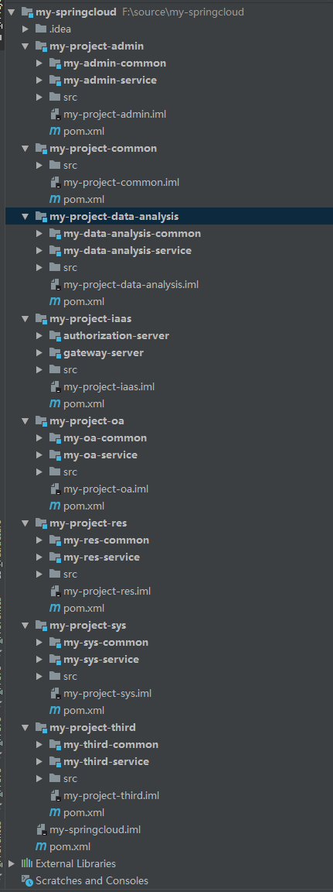Select the my-springcloud root project
333x892 pixels.
76,12
